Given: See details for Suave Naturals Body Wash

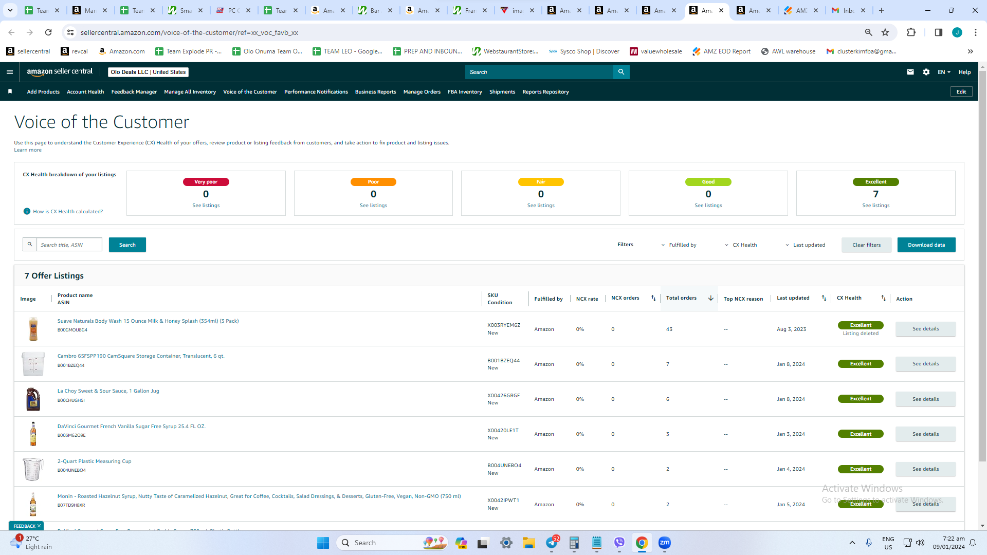Looking at the screenshot, I should click(925, 329).
